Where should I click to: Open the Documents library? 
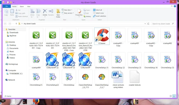pyautogui.click(x=14, y=48)
